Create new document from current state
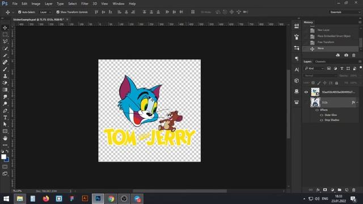 [338, 56]
